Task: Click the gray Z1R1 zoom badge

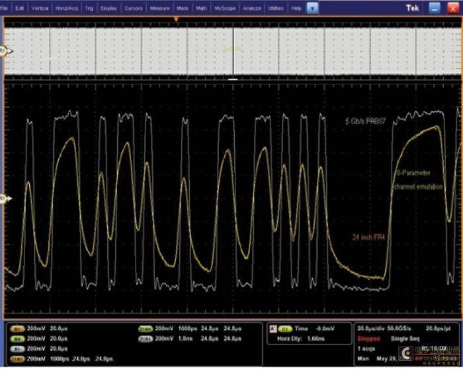Action: [146, 339]
